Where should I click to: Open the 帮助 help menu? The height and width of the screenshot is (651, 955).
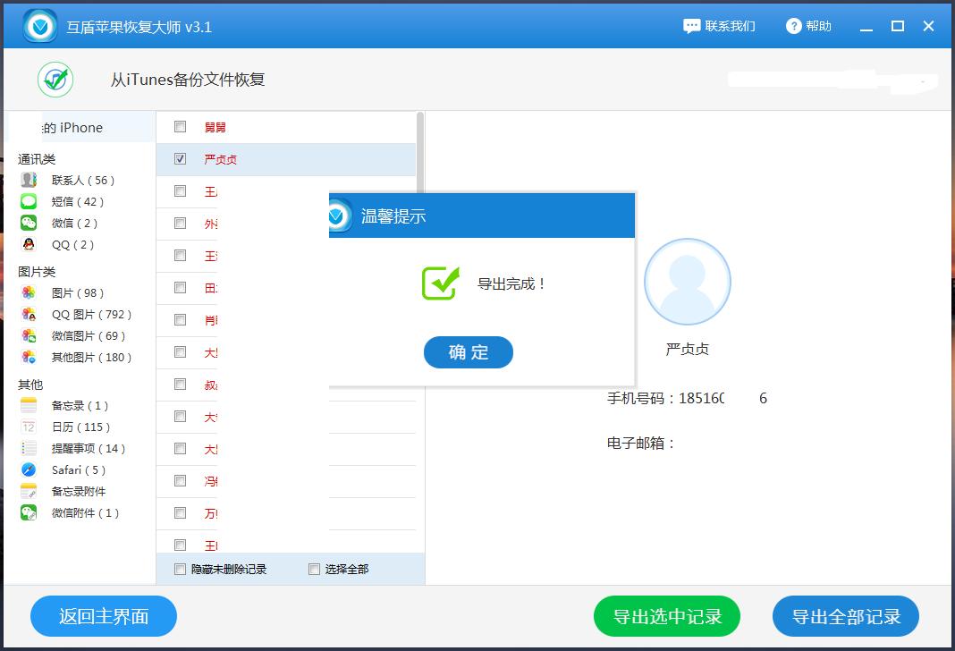click(808, 25)
